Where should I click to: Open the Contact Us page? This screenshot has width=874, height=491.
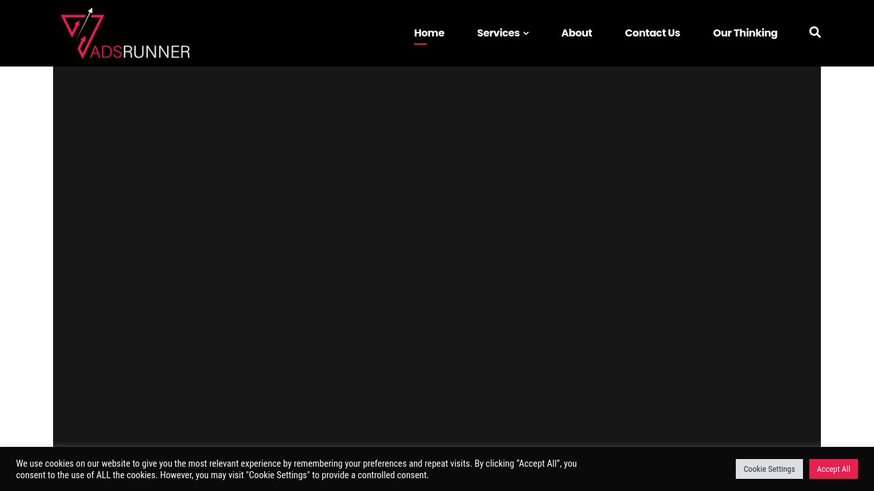point(652,33)
